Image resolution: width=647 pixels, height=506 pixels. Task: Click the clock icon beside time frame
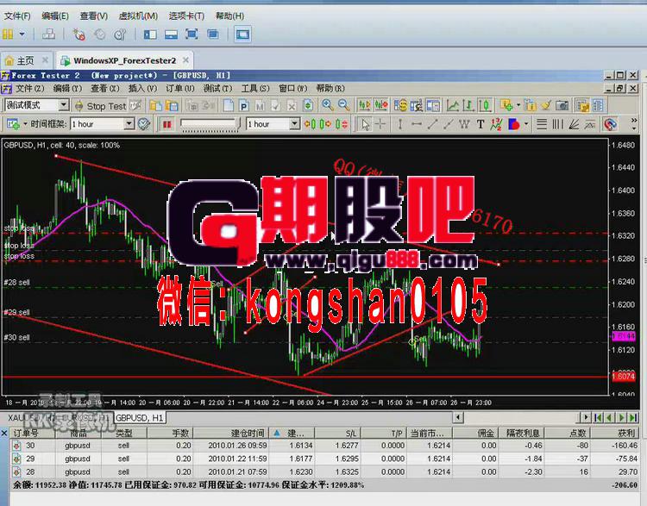(143, 124)
